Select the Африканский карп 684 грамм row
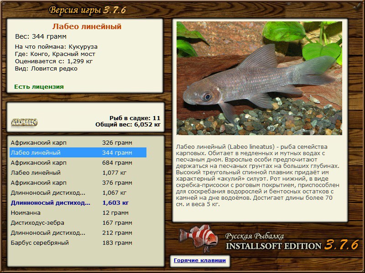 [x=78, y=162]
